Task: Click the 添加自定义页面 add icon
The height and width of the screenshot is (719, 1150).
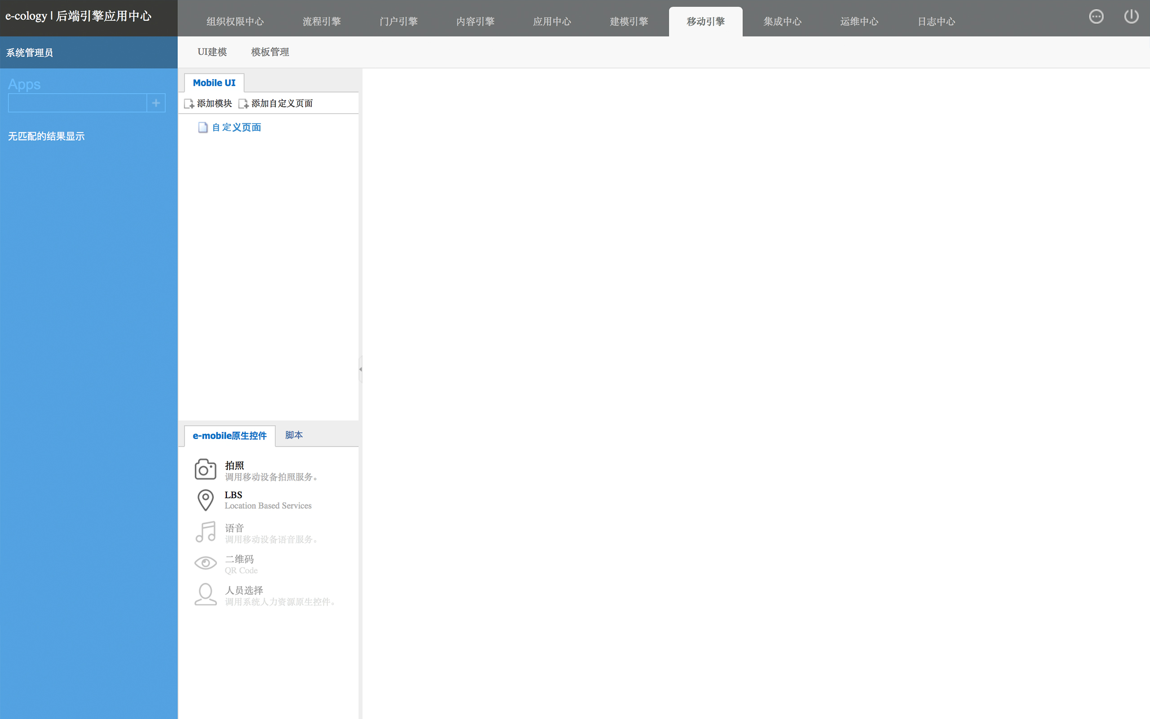Action: tap(243, 104)
